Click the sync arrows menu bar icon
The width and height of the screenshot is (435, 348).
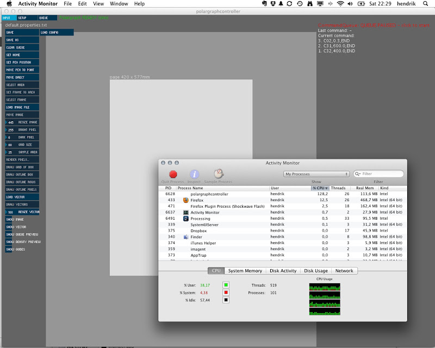289,4
